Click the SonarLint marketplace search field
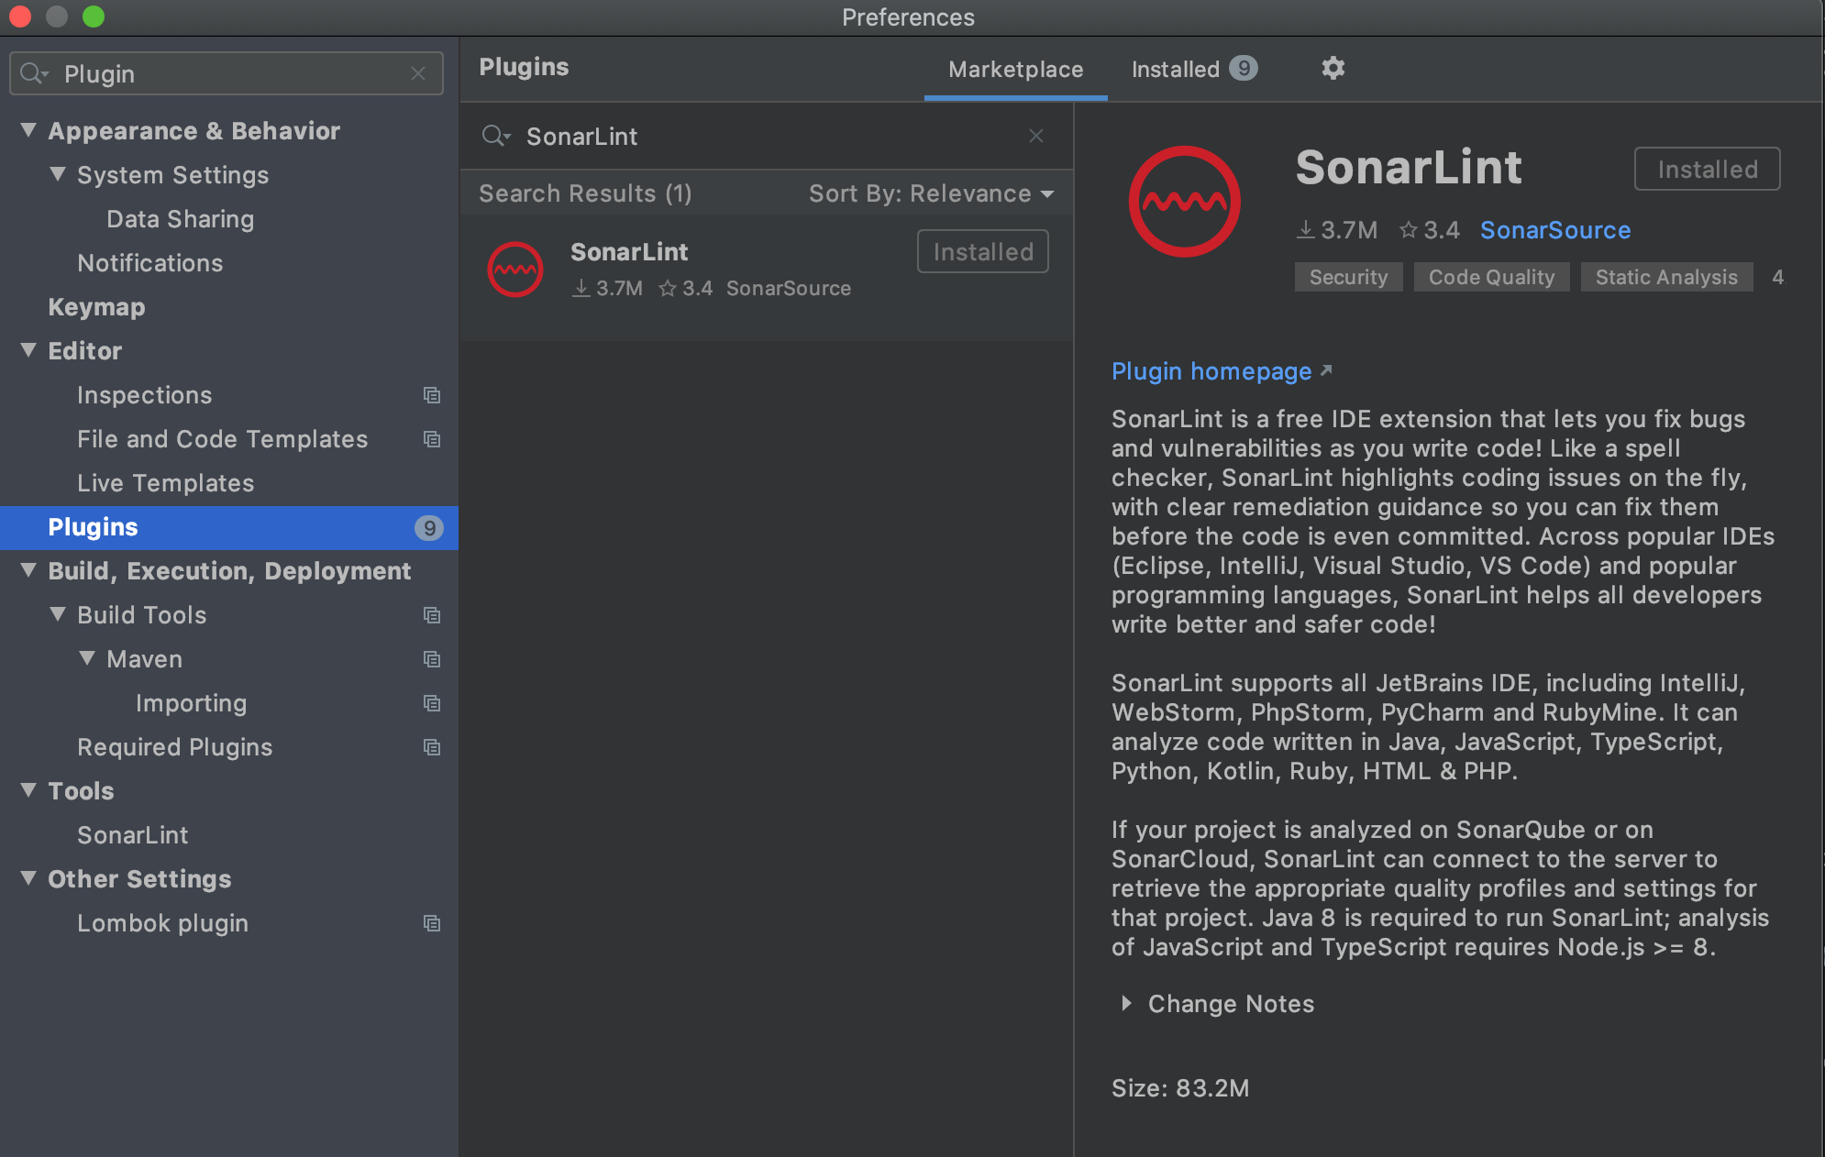This screenshot has width=1825, height=1157. pos(766,136)
